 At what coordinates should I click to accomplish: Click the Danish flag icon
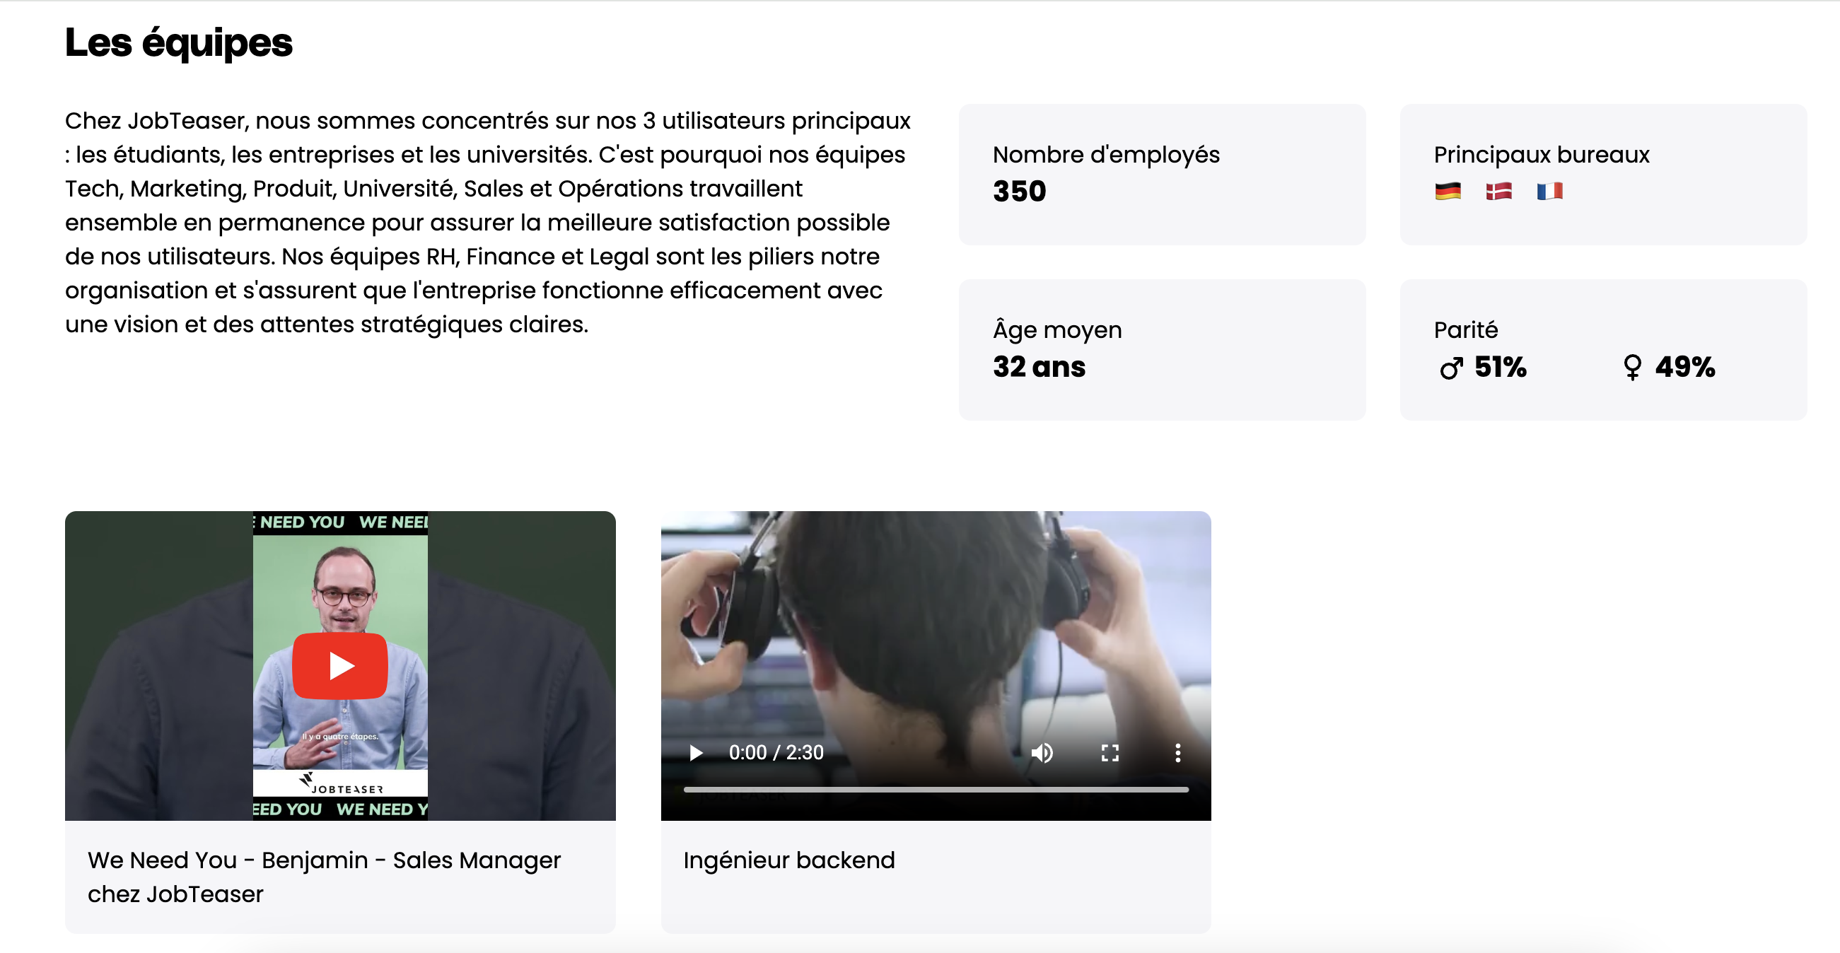[x=1498, y=192]
